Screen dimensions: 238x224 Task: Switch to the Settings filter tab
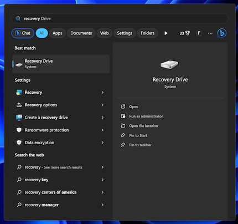point(125,33)
